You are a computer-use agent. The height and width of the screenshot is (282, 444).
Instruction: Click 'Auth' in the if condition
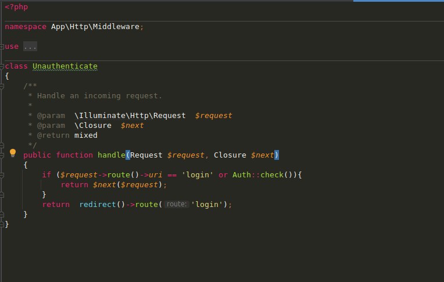242,175
